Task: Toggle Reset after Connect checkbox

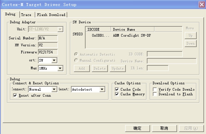Action: click(x=15, y=95)
